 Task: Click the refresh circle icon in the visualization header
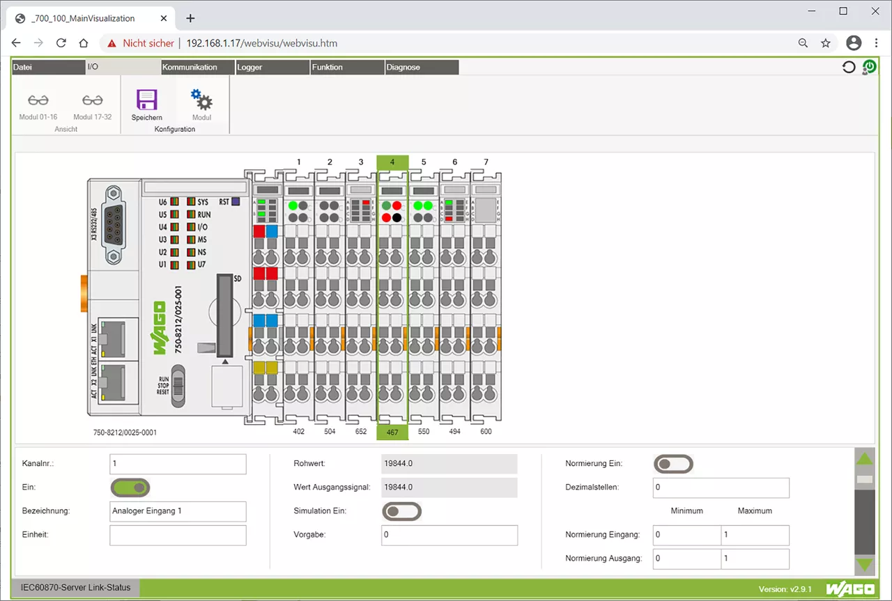click(848, 68)
